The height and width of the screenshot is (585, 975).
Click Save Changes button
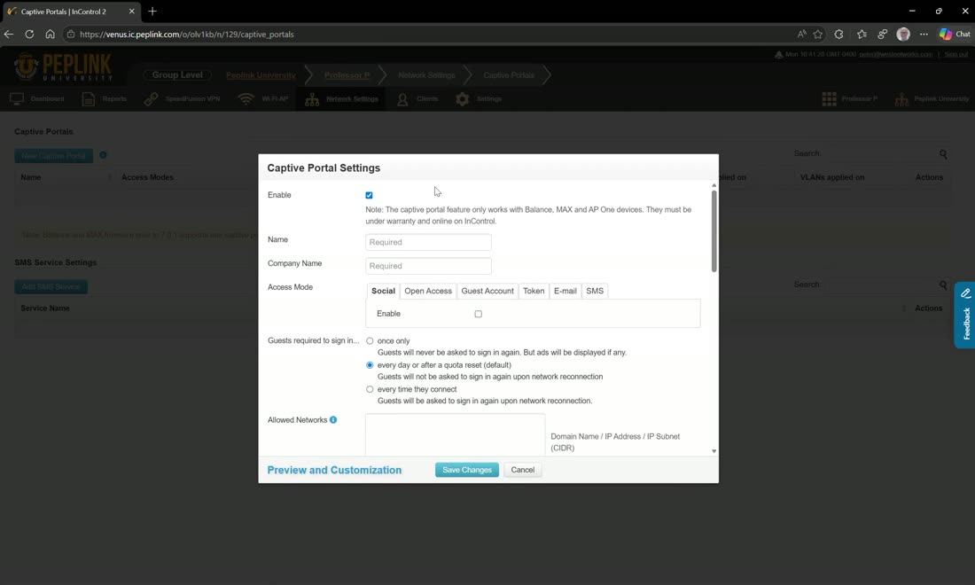pos(467,470)
